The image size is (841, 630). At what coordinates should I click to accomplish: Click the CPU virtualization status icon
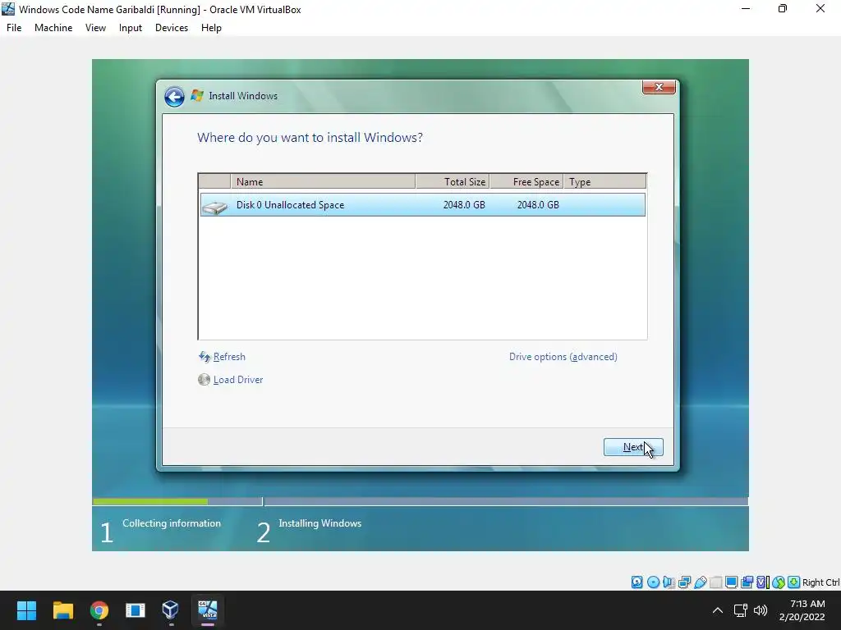pos(763,582)
